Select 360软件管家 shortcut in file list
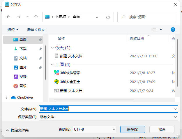182x139 pixels. pos(70,73)
